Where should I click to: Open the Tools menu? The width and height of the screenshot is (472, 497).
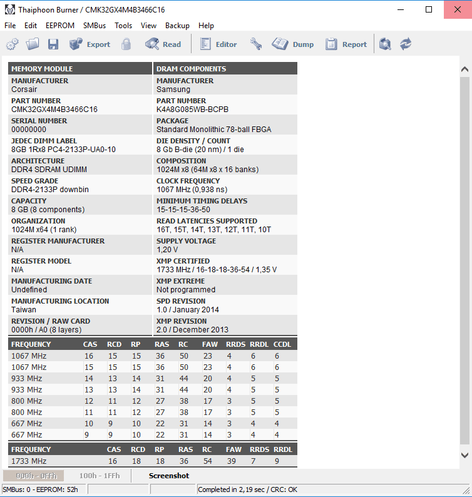point(123,26)
